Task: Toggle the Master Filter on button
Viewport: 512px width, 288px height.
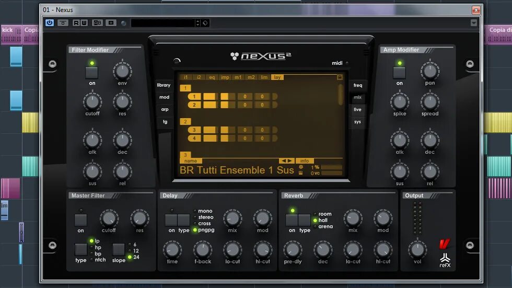Action: coord(80,220)
